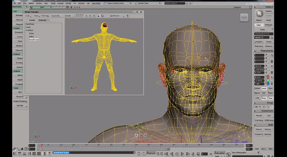Open Shape Modeling Mode dropdown
The image size is (287, 157).
118,3
